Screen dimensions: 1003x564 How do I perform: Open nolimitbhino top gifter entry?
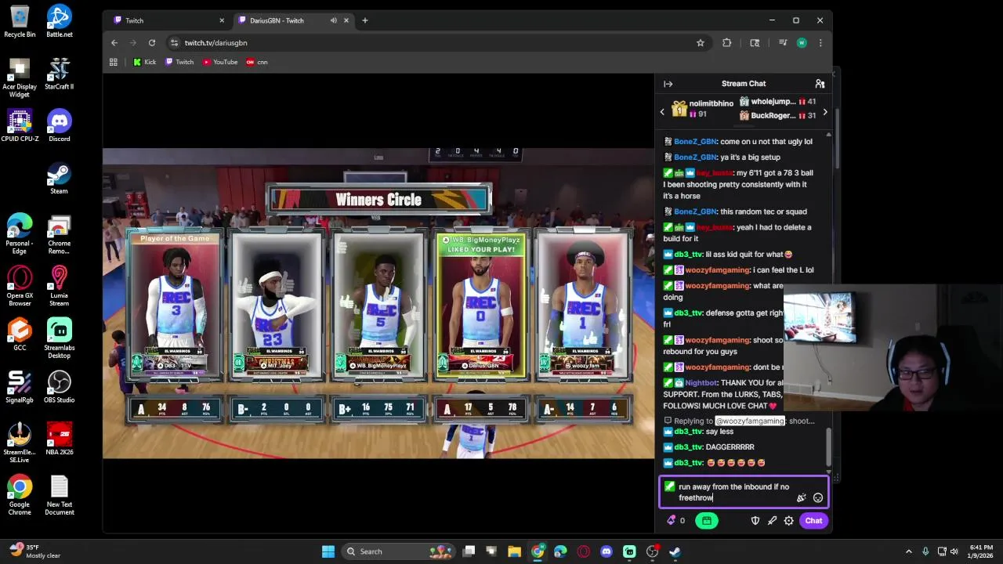tap(702, 108)
